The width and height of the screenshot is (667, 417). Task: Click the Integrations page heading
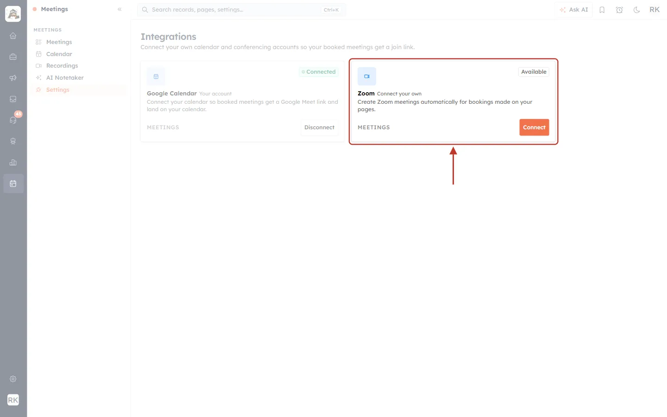169,37
